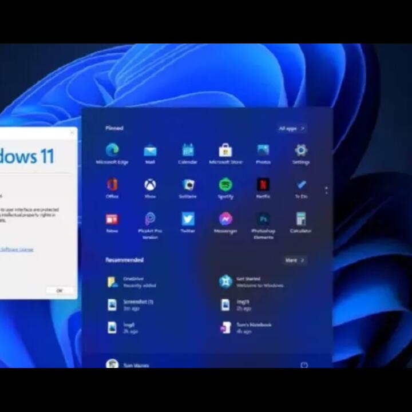The height and width of the screenshot is (412, 412).
Task: Click the All apps button
Action: point(292,129)
